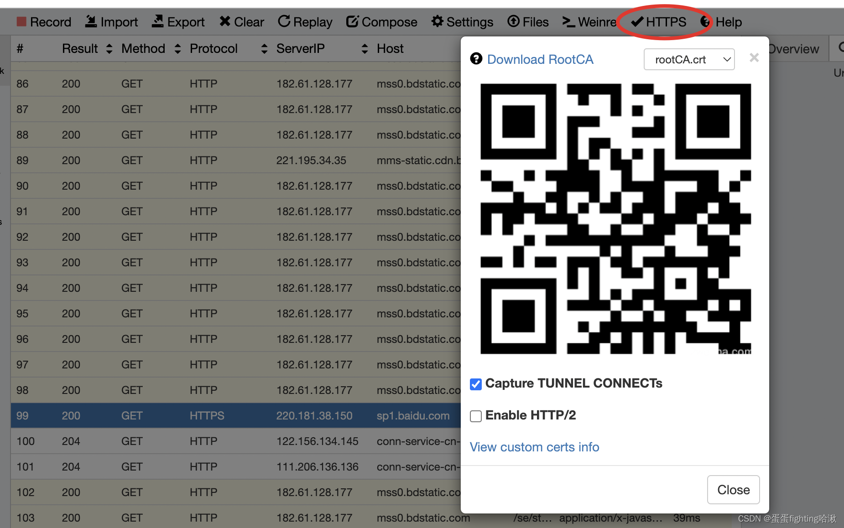Screen dimensions: 844x528
Task: Toggle Capture TUNNEL CONNECTs checkbox
Action: (476, 384)
